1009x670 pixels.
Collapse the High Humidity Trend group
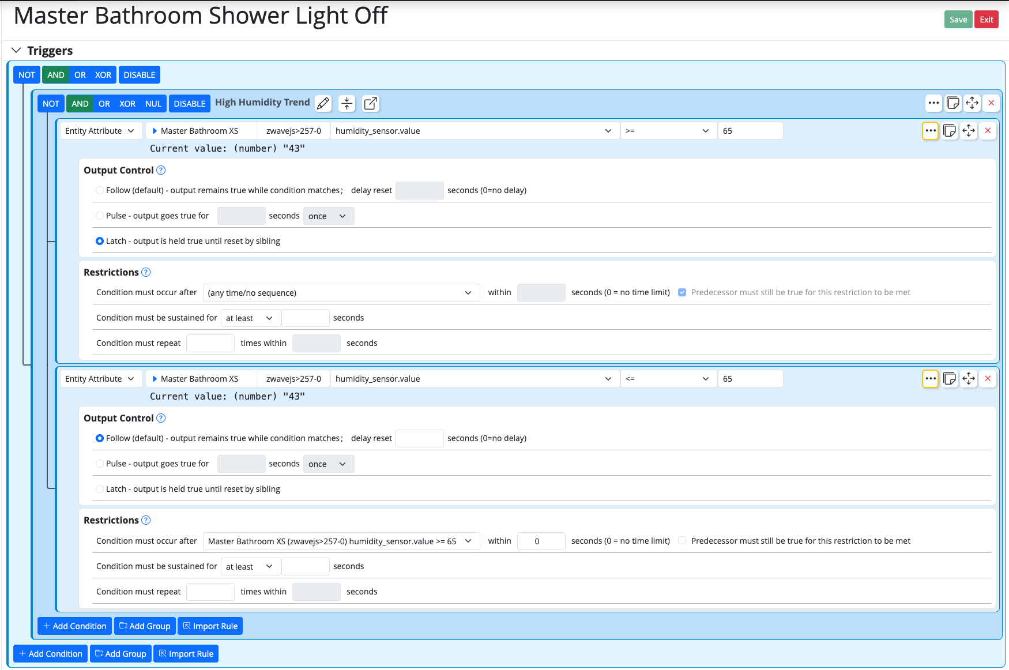[x=347, y=104]
